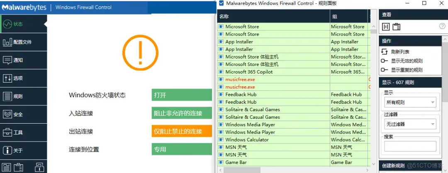The height and width of the screenshot is (173, 448).
Task: Switch to the 规则 rules tab
Action: [x=23, y=96]
